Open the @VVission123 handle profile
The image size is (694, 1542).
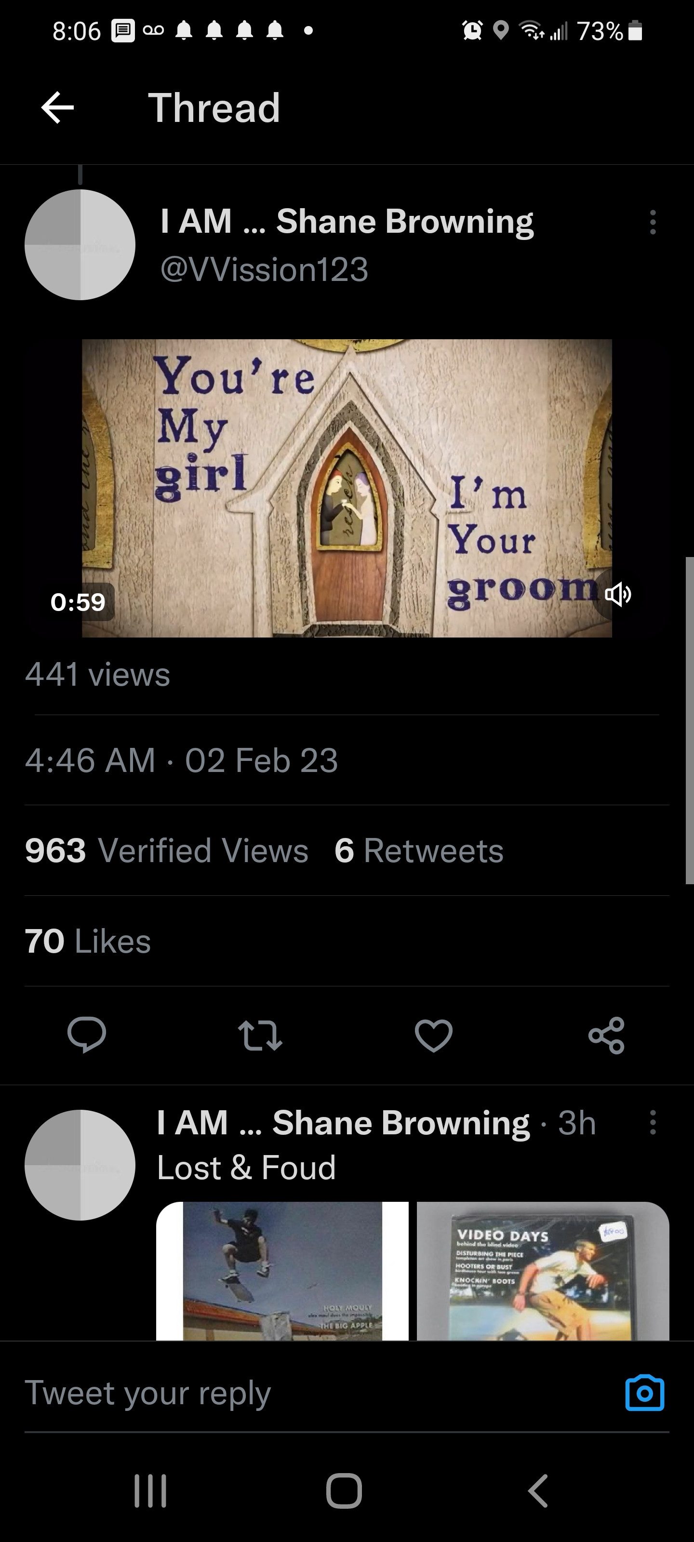[264, 269]
